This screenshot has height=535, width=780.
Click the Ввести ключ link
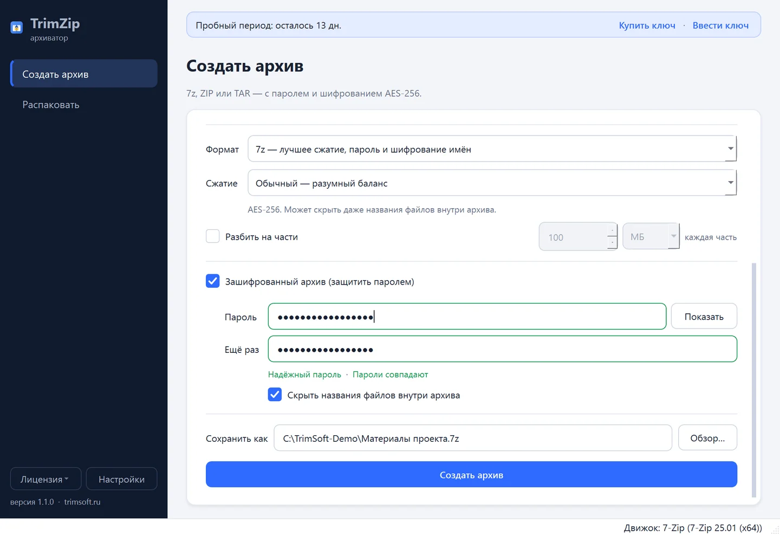(720, 25)
